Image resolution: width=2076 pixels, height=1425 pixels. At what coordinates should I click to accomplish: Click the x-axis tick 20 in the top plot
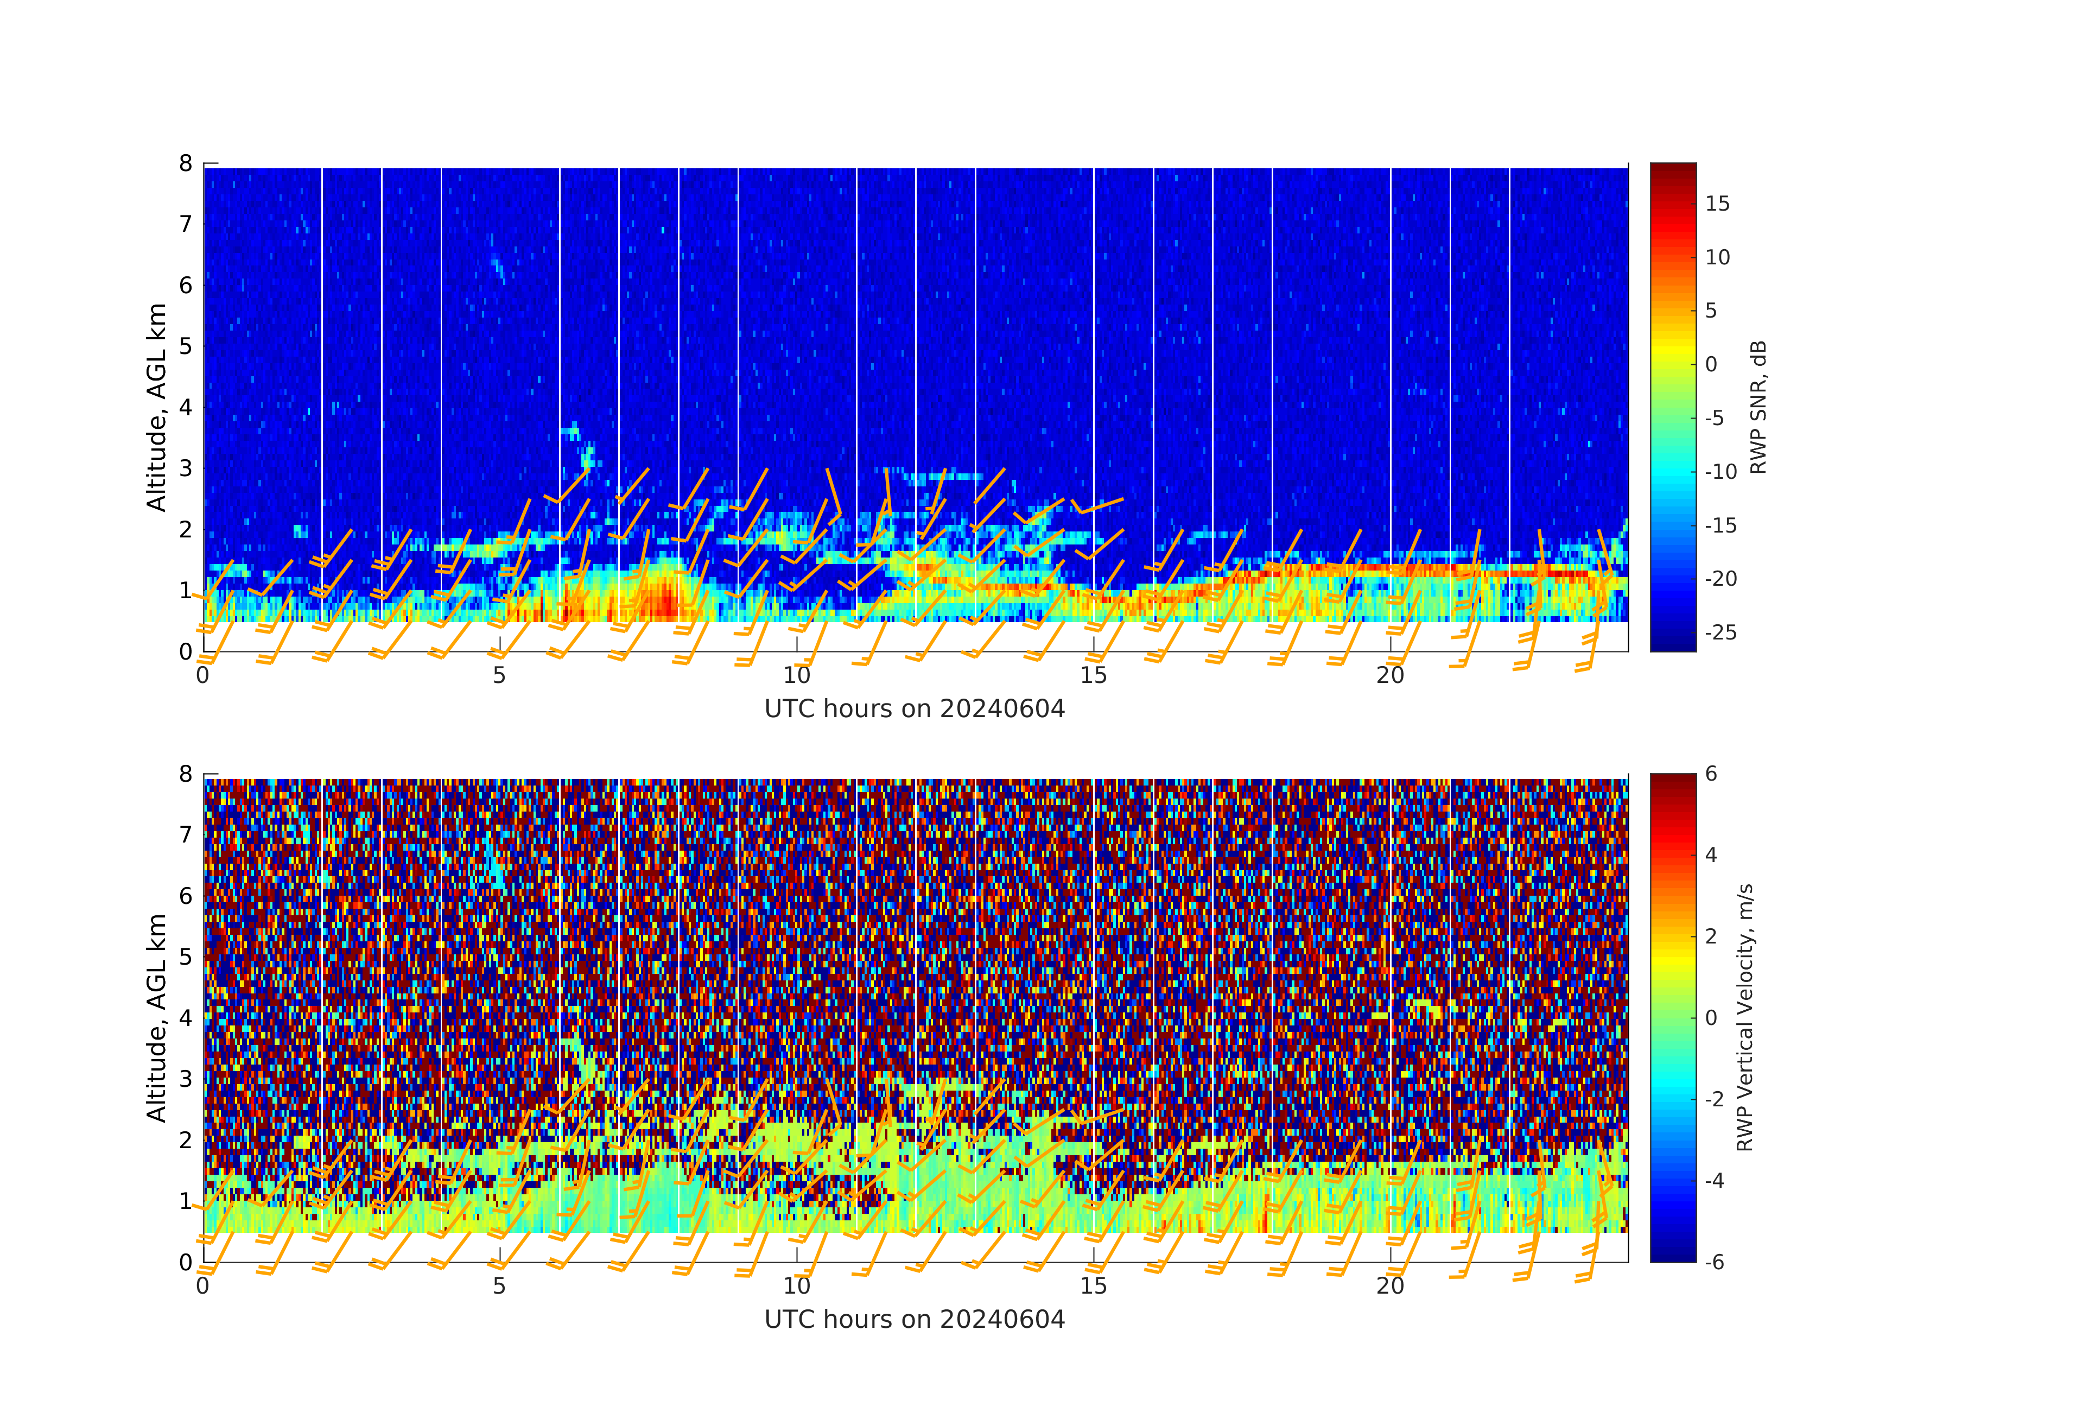click(1390, 675)
